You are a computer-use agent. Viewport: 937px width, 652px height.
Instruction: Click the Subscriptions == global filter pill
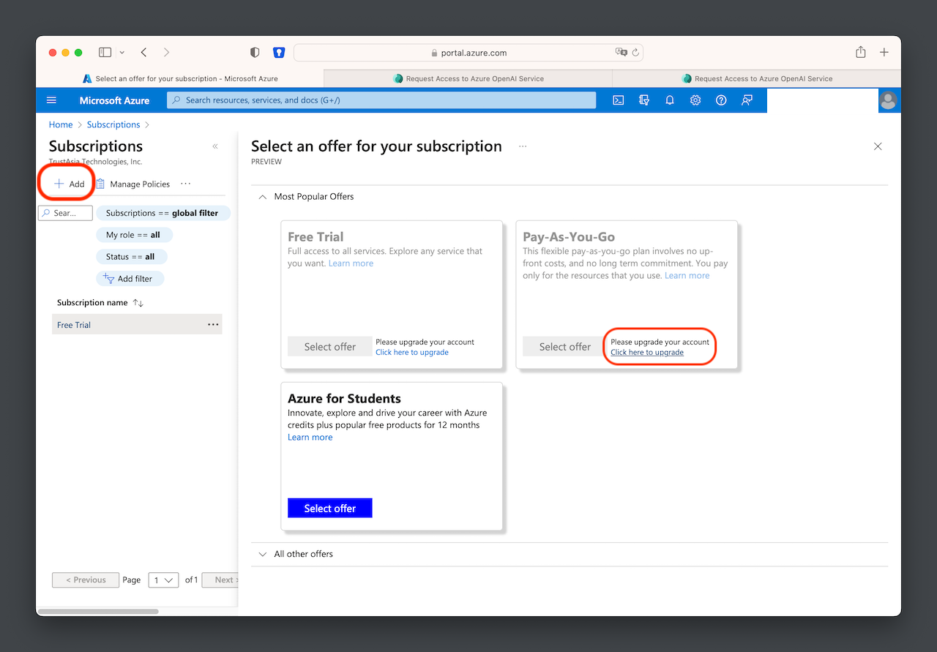[x=163, y=213]
